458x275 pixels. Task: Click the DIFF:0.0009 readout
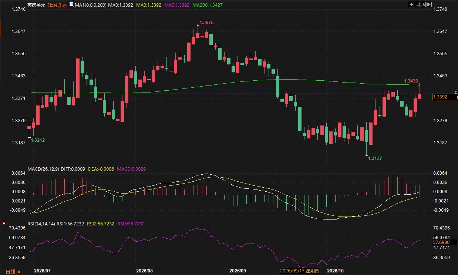(73, 169)
